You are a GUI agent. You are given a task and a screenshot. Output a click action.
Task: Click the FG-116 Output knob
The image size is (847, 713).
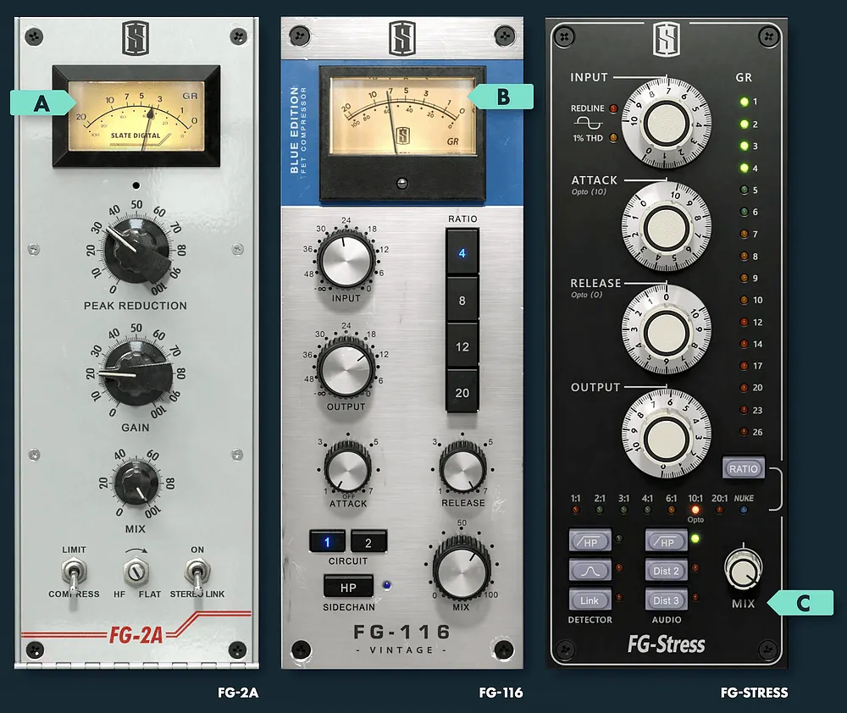click(x=346, y=369)
